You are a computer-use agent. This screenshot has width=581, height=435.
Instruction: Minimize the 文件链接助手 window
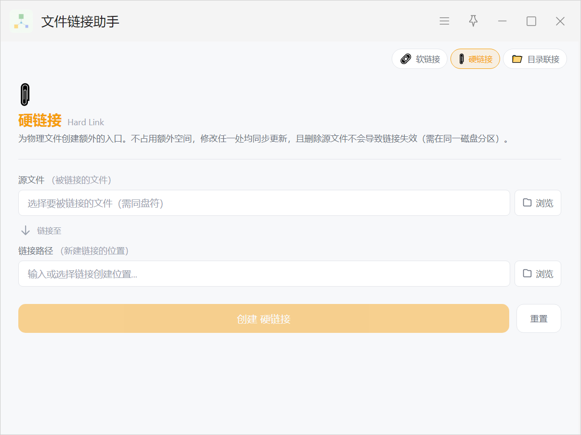pos(502,21)
